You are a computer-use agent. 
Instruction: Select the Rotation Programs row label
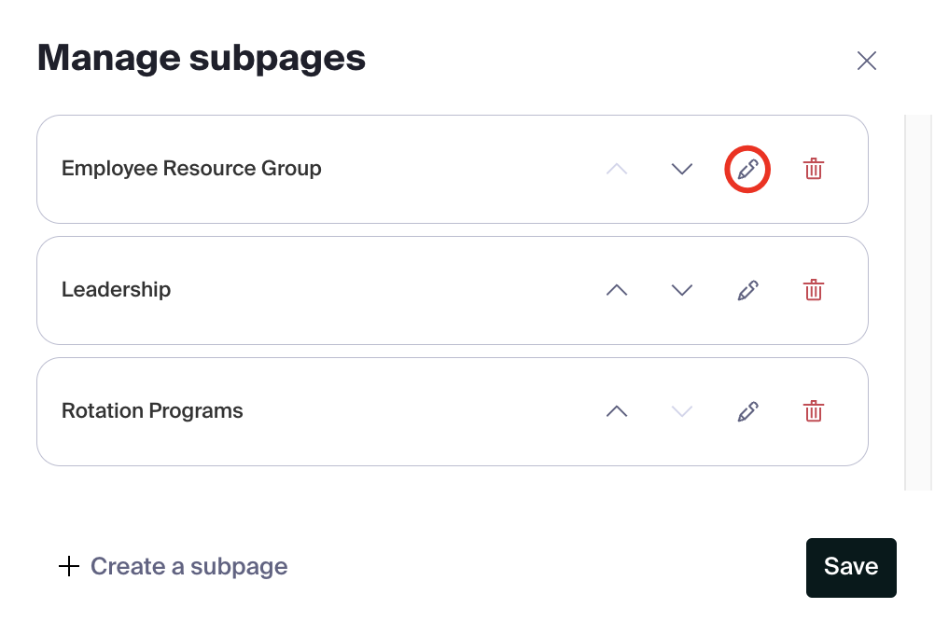pos(152,410)
